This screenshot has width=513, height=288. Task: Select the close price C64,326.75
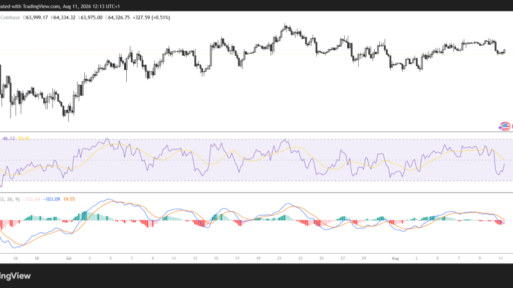[x=117, y=17]
